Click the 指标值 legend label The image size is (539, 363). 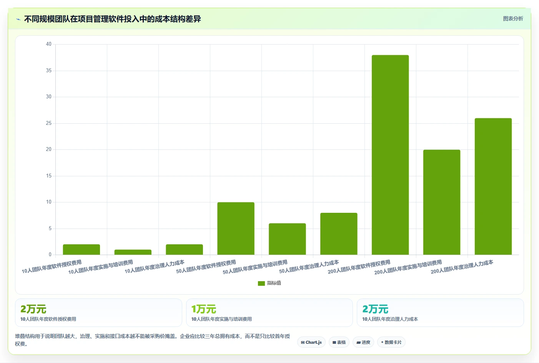click(x=274, y=283)
